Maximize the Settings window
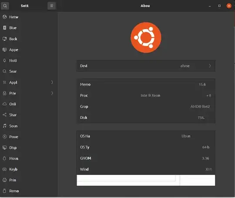Image resolution: width=235 pixels, height=198 pixels. (219, 6)
